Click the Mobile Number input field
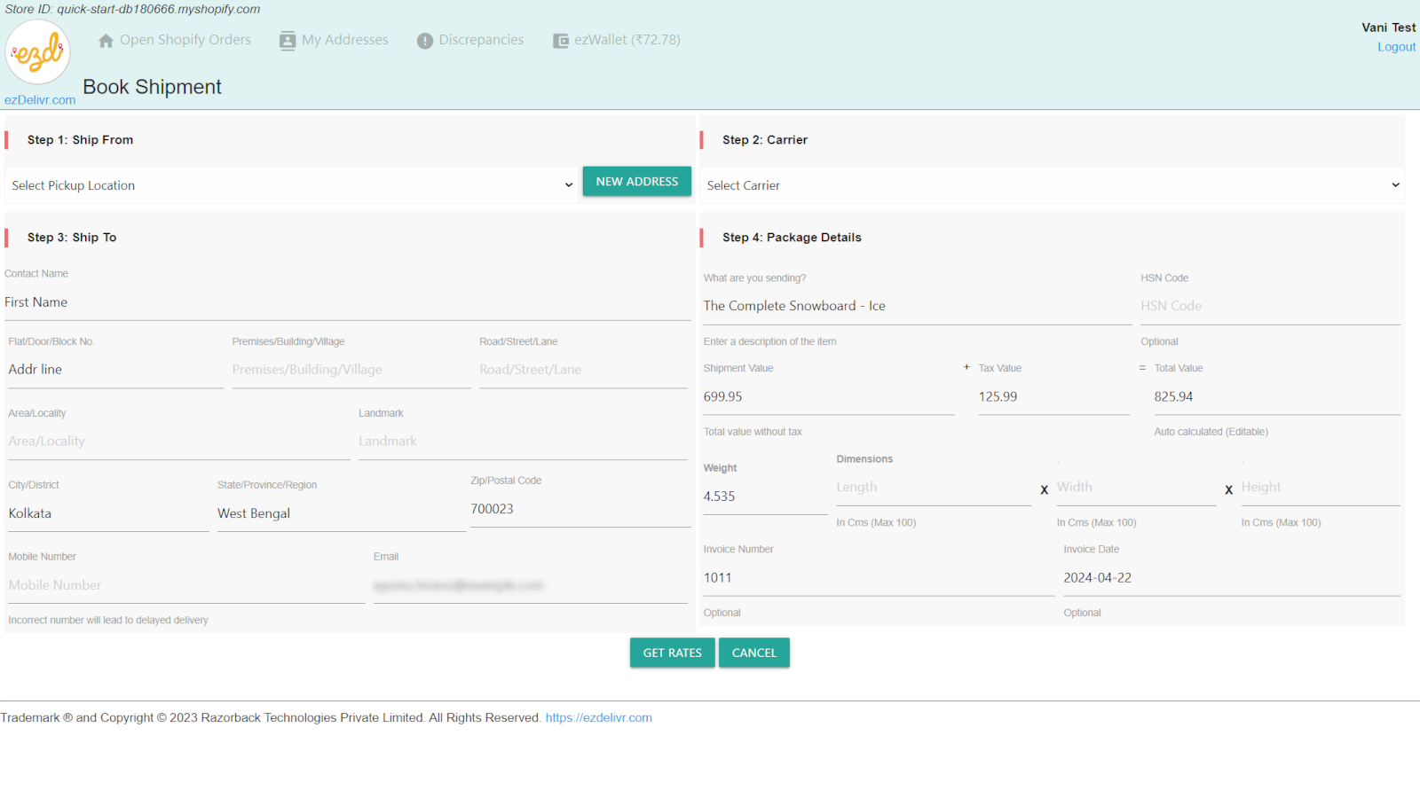1420x798 pixels. pos(186,585)
